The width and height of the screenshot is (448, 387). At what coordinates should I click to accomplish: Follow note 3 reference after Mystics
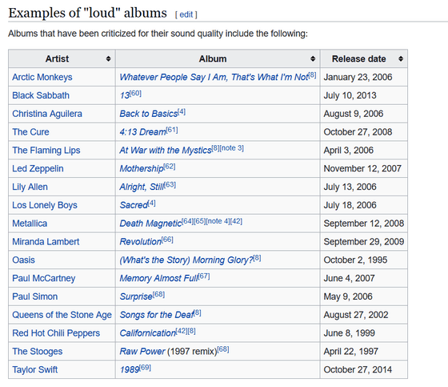232,148
